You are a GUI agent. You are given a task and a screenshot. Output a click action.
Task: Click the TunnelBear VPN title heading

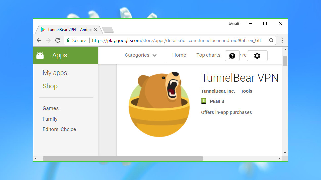coord(240,78)
